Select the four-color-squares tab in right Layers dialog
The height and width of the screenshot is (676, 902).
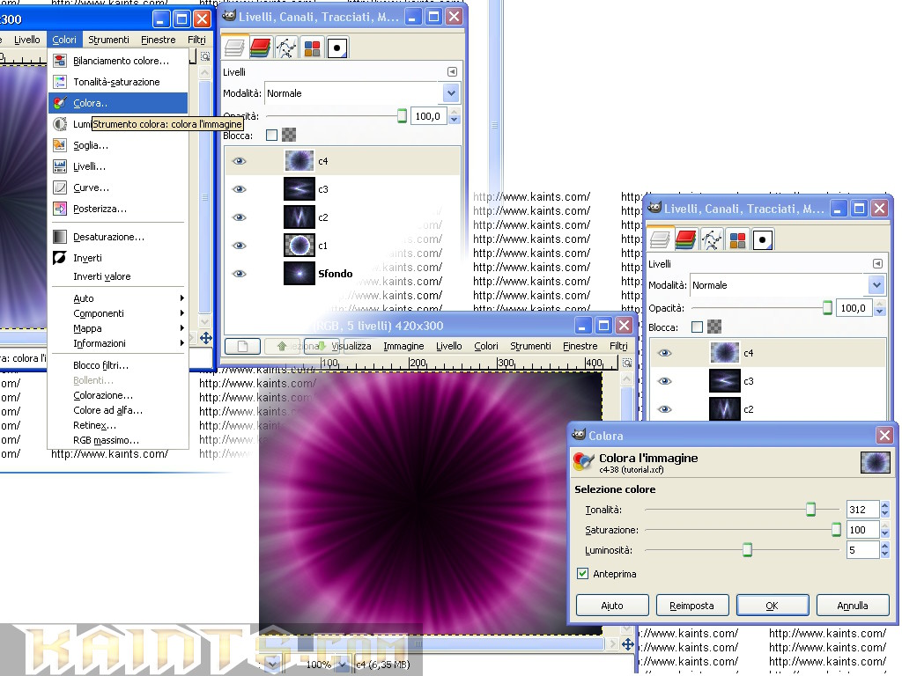(737, 239)
